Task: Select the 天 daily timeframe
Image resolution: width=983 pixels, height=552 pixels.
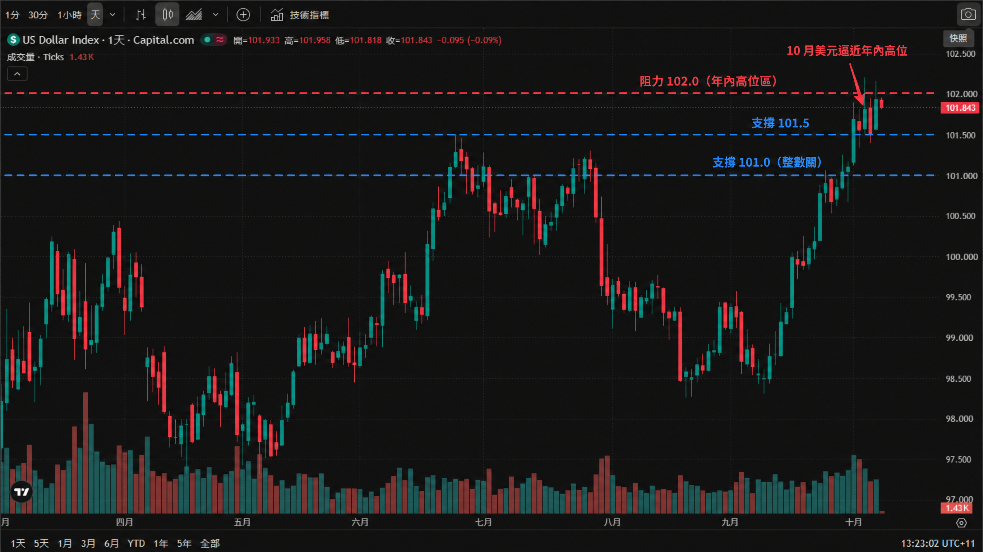Action: (95, 15)
